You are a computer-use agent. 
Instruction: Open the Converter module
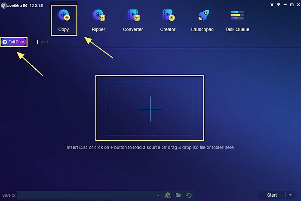point(133,20)
